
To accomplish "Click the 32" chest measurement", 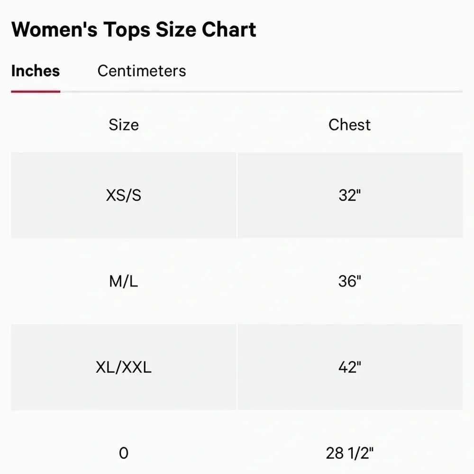I will (x=350, y=195).
